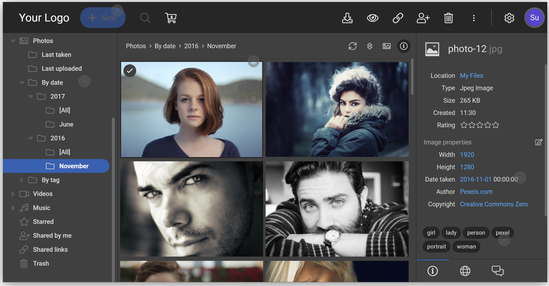The height and width of the screenshot is (286, 549).
Task: Switch to the comments tab
Action: 497,271
